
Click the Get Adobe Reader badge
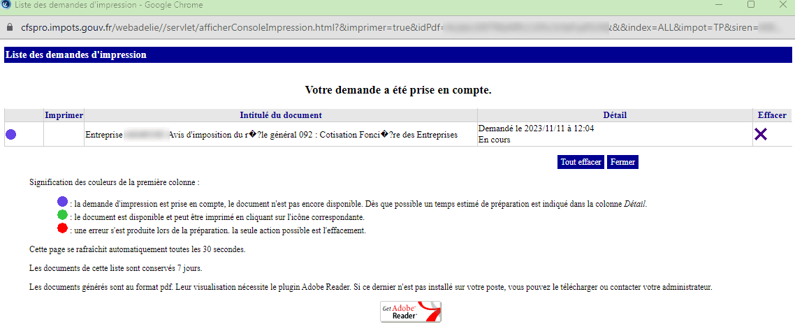(x=411, y=311)
